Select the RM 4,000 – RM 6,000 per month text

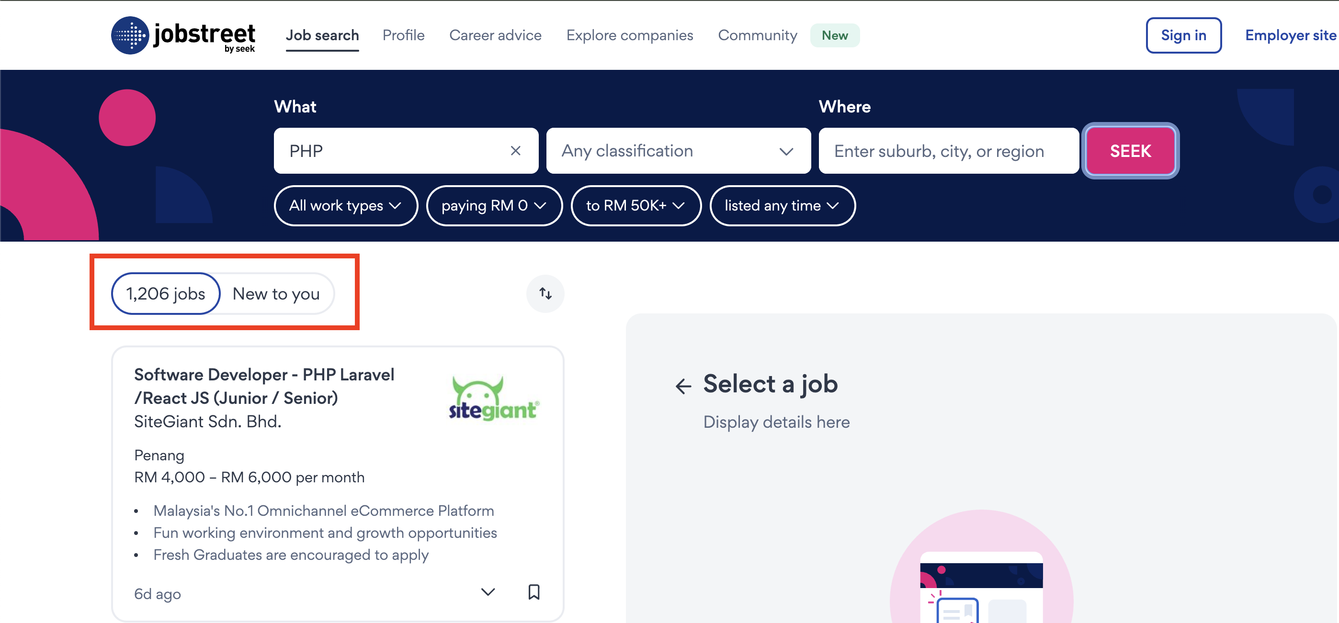coord(249,477)
